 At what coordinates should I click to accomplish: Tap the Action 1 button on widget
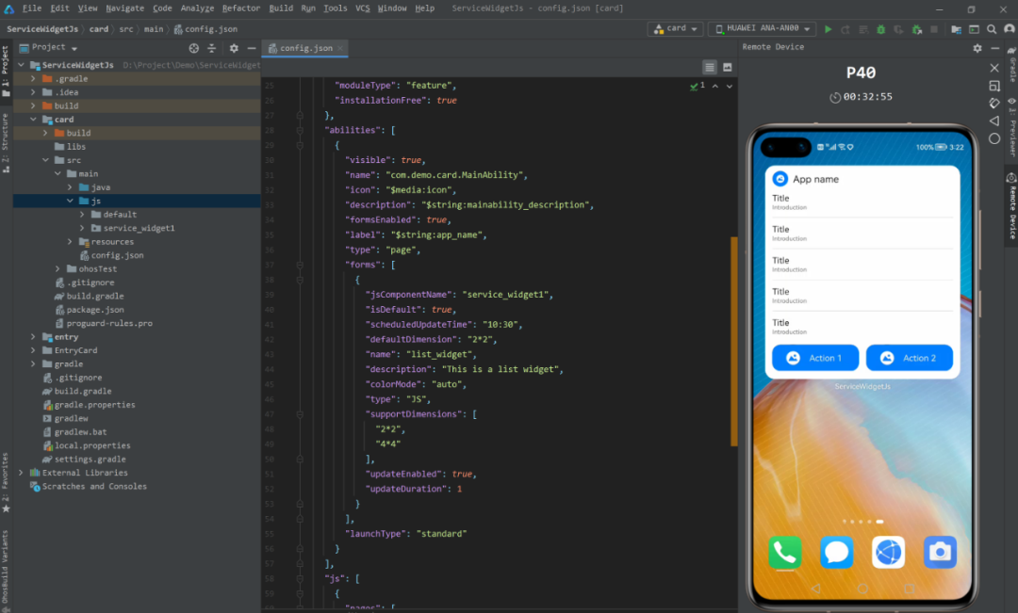click(815, 358)
